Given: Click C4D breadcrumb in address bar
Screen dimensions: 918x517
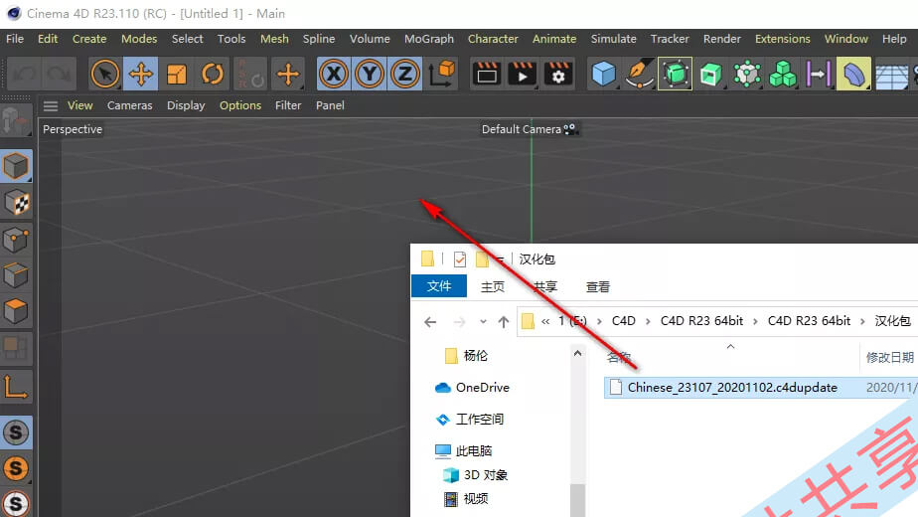Looking at the screenshot, I should pyautogui.click(x=624, y=320).
